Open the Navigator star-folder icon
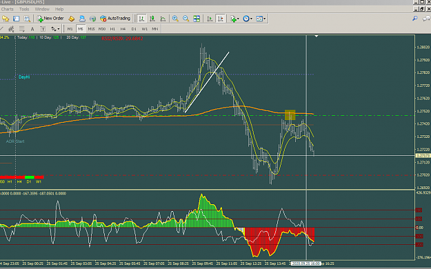The height and width of the screenshot is (269, 431). [6, 19]
